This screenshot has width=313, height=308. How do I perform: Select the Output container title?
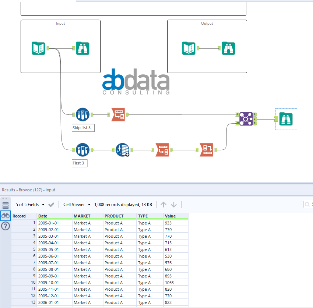[207, 23]
